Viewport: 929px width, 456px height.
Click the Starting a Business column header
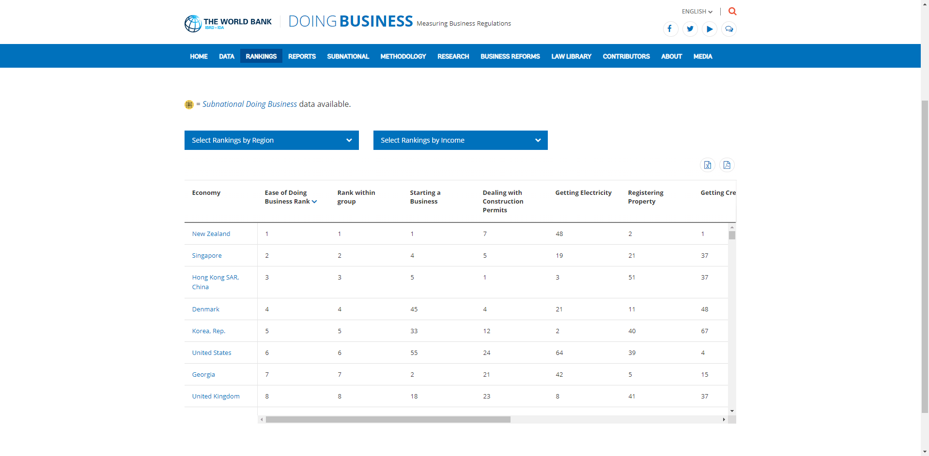425,197
